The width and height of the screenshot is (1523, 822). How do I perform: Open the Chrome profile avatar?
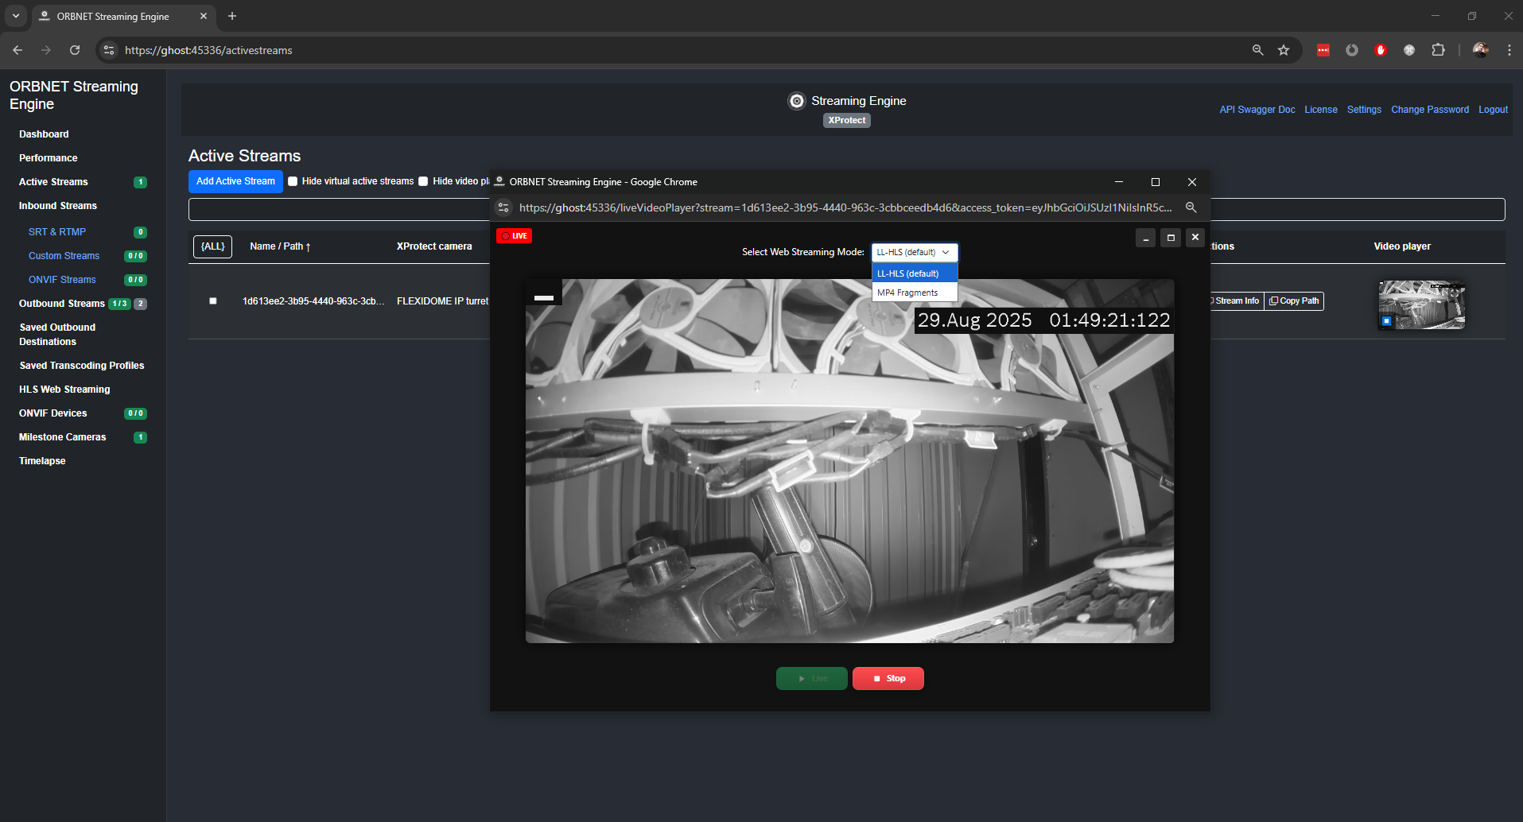(1480, 50)
